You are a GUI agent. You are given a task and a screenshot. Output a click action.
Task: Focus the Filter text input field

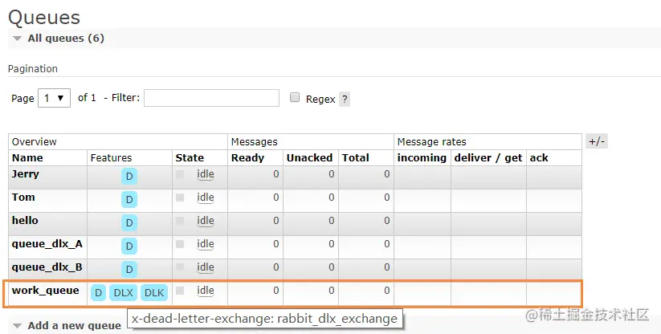(x=211, y=98)
